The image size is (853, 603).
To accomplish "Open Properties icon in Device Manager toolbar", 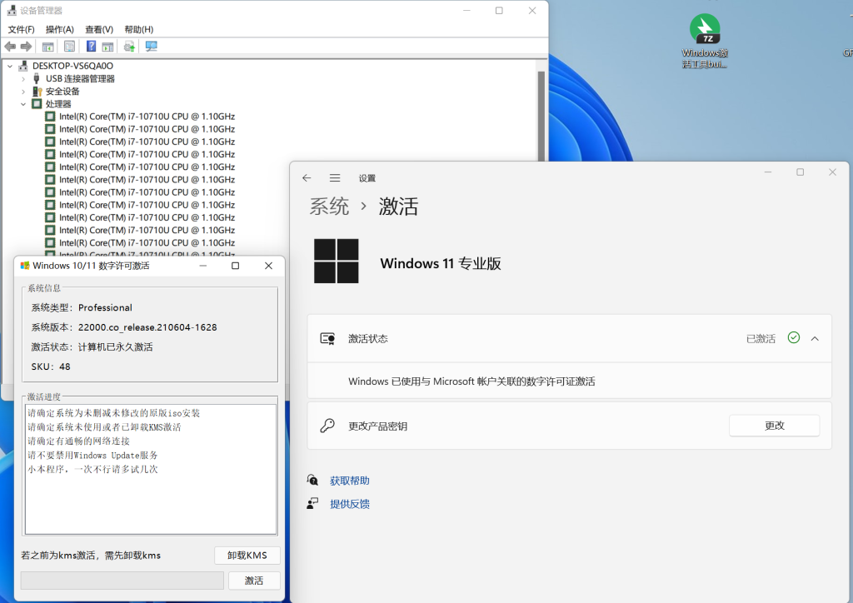I will tap(70, 47).
